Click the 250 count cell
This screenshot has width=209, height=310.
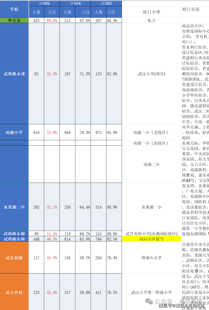pyautogui.click(x=68, y=207)
